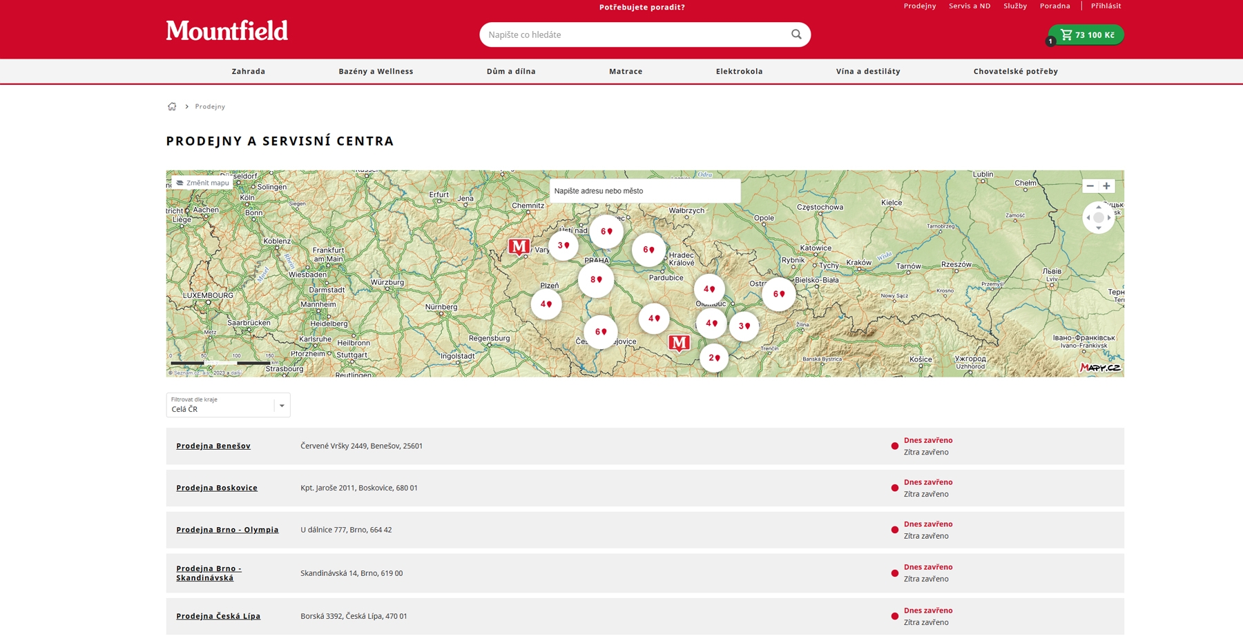The image size is (1243, 636).
Task: Click the Prodejny breadcrumb
Action: coord(210,106)
